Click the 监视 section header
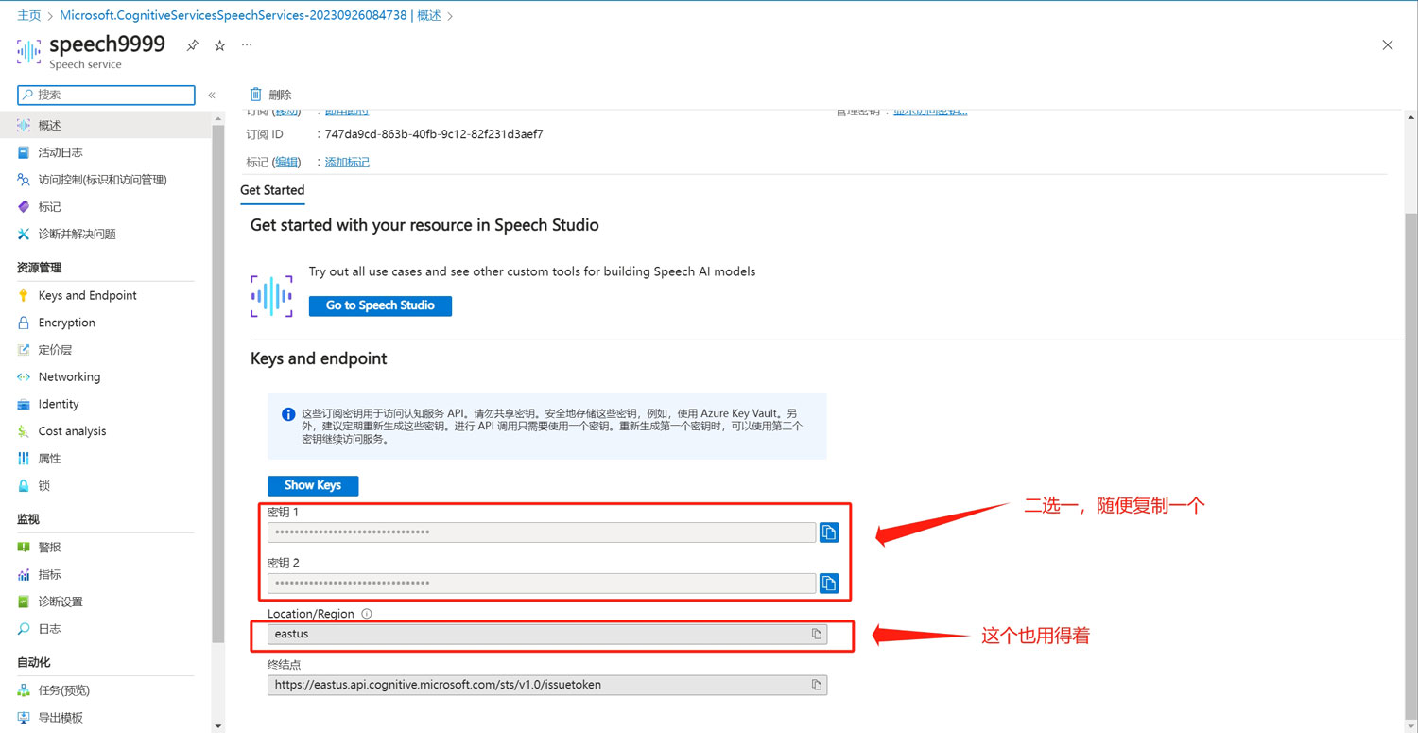 coord(28,519)
